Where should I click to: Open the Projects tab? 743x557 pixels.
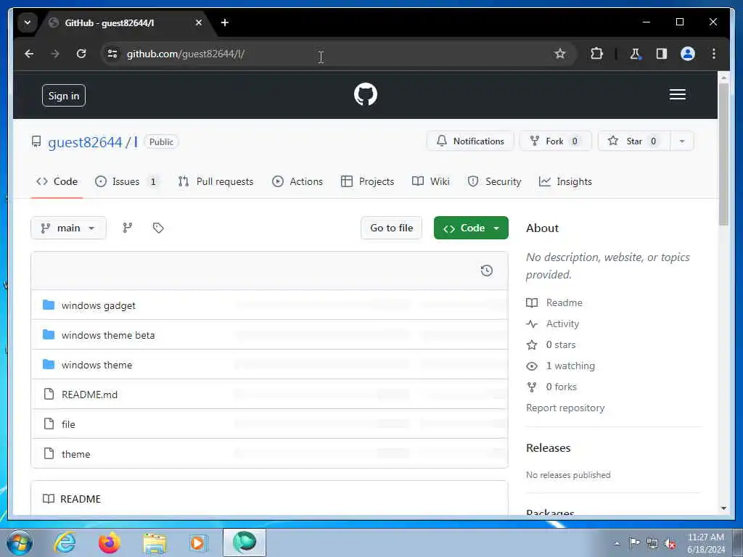click(x=368, y=181)
